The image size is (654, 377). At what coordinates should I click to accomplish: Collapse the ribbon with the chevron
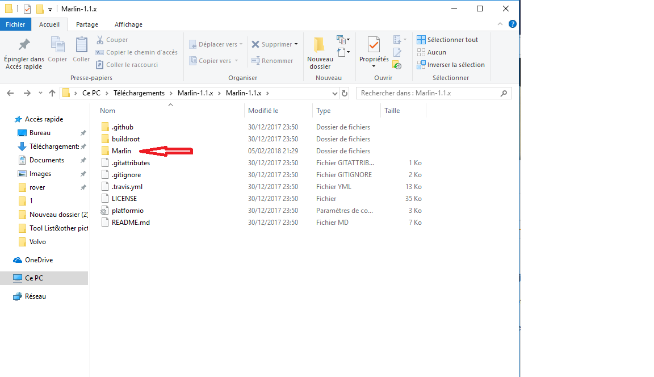(500, 24)
